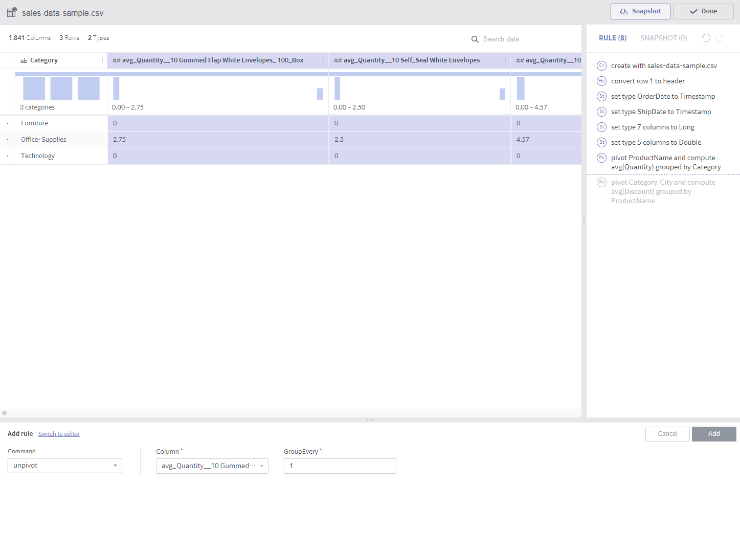Select rule set type OrderDate to Timestamp
The height and width of the screenshot is (552, 740).
click(663, 96)
